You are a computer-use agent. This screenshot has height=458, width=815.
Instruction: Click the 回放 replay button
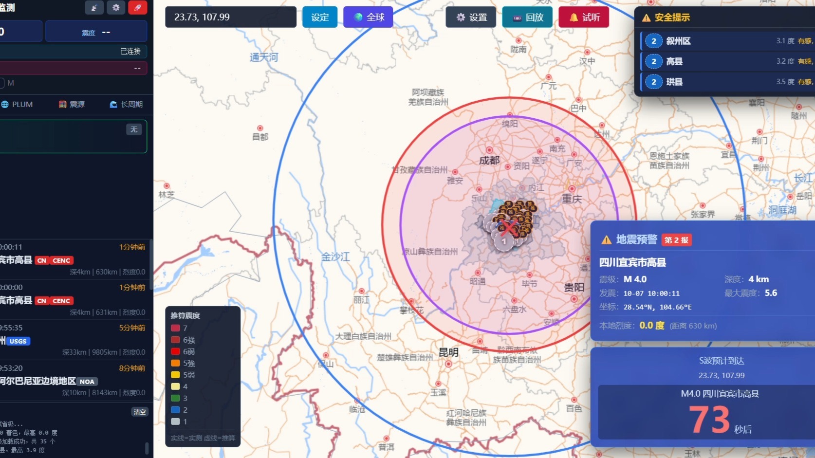tap(527, 17)
